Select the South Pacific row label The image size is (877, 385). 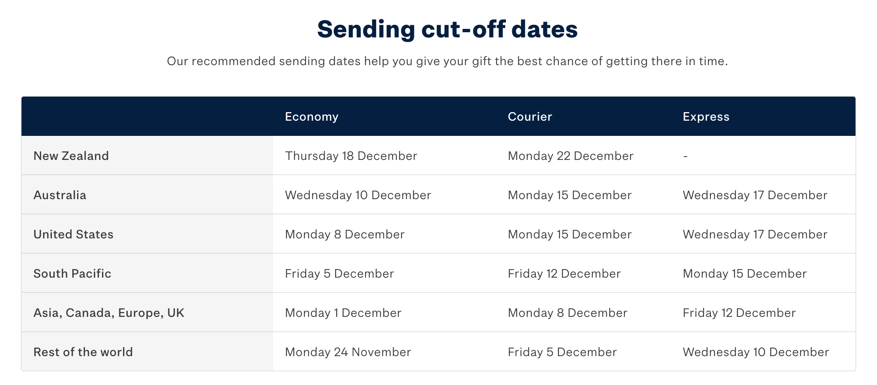pyautogui.click(x=72, y=274)
